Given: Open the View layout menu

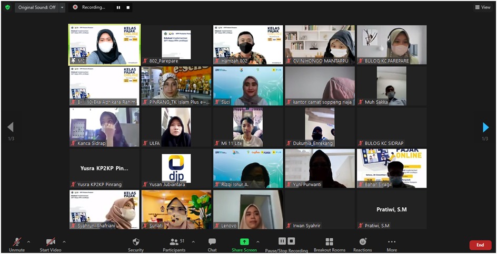Looking at the screenshot, I should [x=482, y=7].
